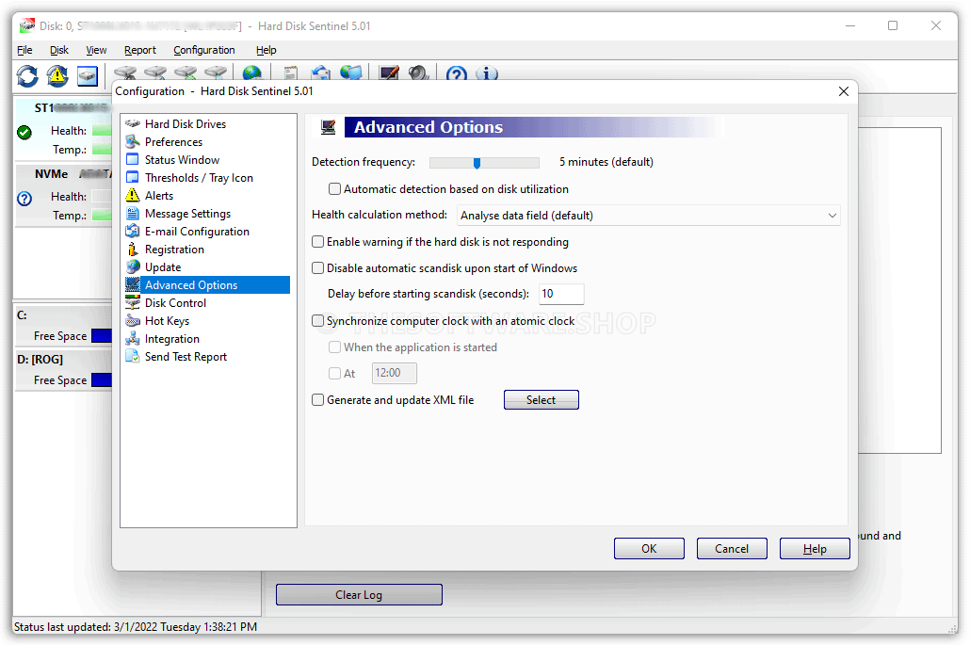Open the File menu
Screen dimensions: 970x645
[x=24, y=50]
